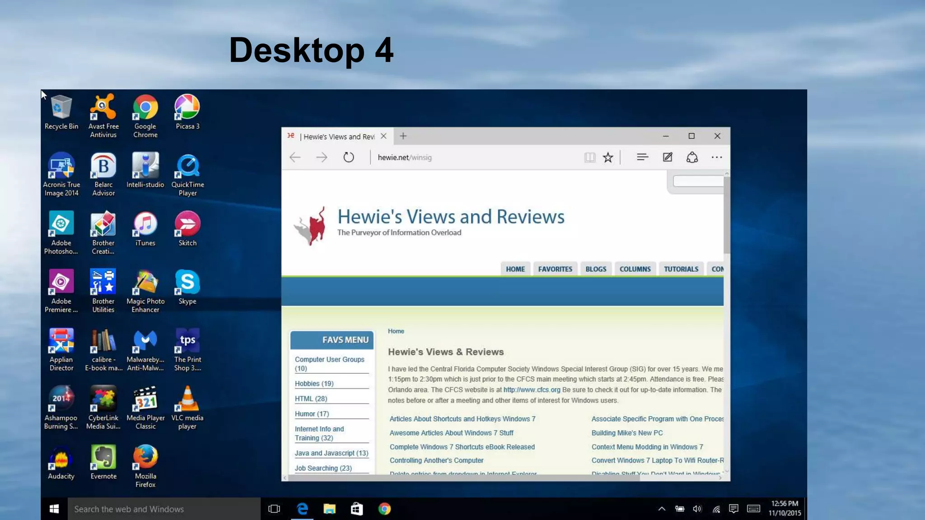Viewport: 925px width, 520px height.
Task: Click the Make a Web Note icon
Action: click(667, 157)
